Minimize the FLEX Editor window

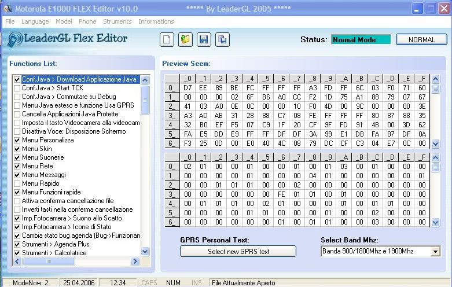[x=417, y=8]
